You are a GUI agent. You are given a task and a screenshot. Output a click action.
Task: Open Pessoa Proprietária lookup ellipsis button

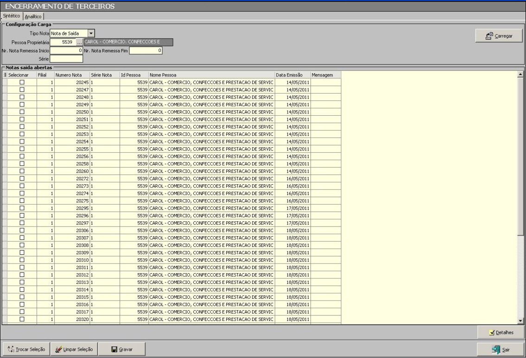pos(79,43)
